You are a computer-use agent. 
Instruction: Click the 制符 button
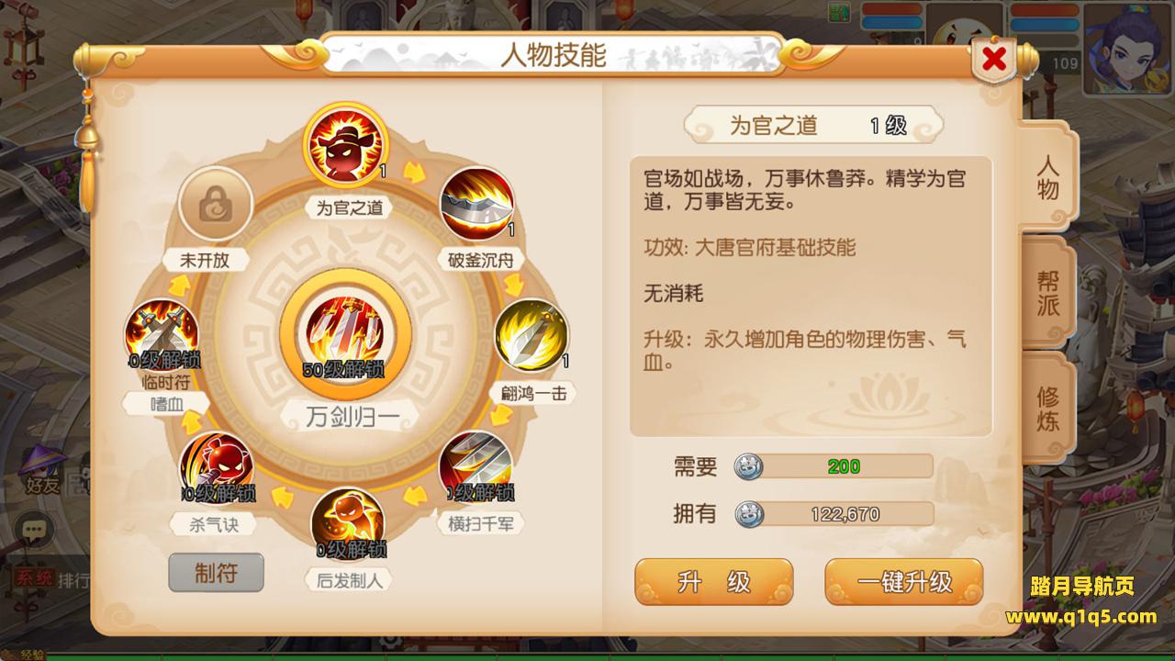(x=217, y=573)
